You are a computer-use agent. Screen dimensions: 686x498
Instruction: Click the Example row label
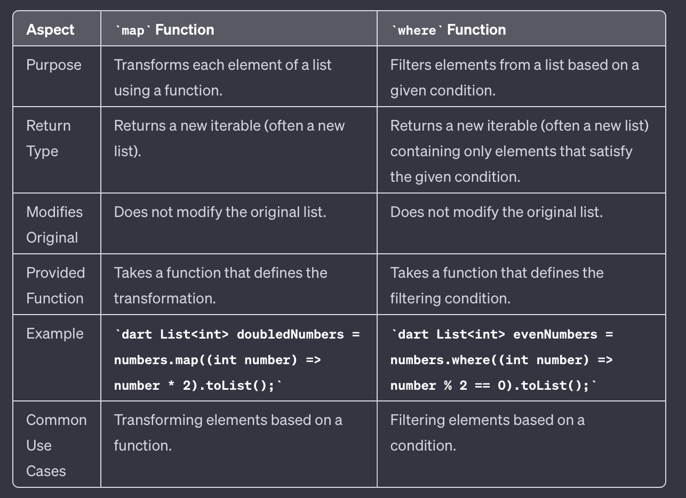[55, 334]
